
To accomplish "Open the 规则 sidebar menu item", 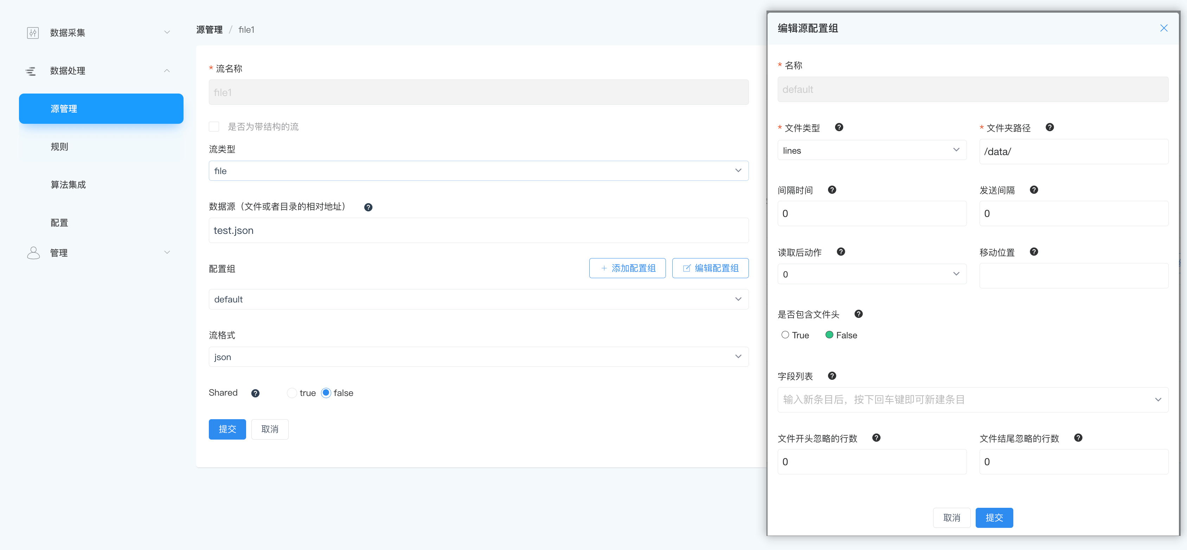I will point(59,147).
